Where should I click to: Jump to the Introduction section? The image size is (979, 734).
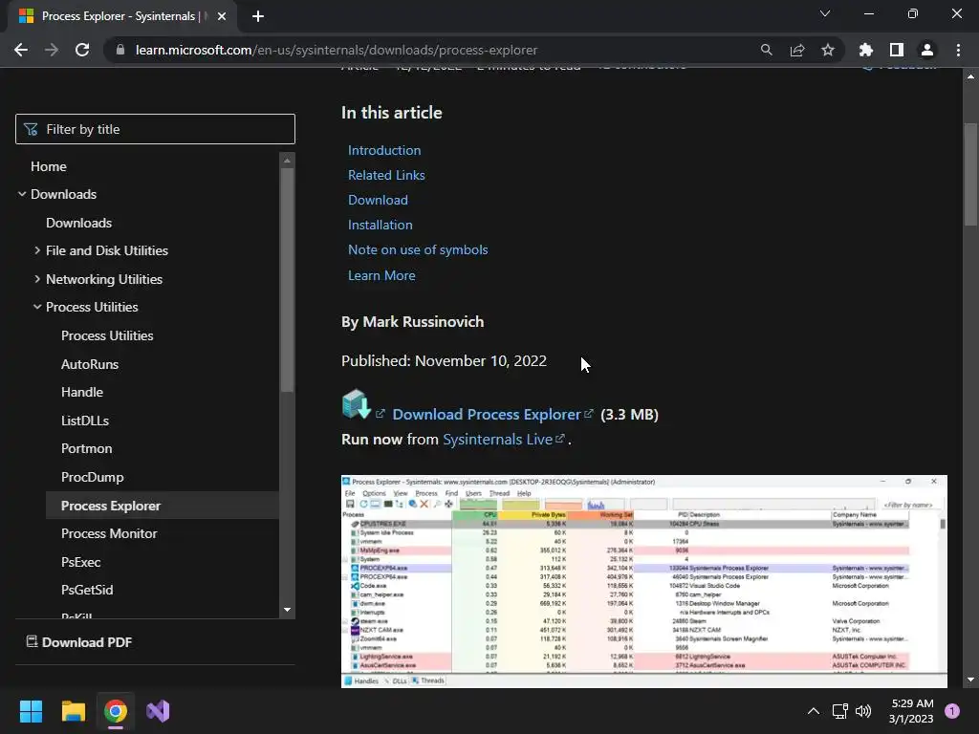coord(384,150)
